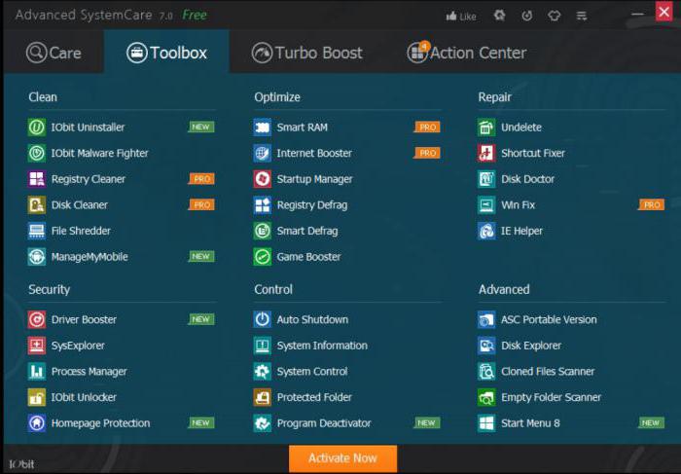The width and height of the screenshot is (681, 474).
Task: Click the Program Deactivator icon
Action: coord(263,422)
